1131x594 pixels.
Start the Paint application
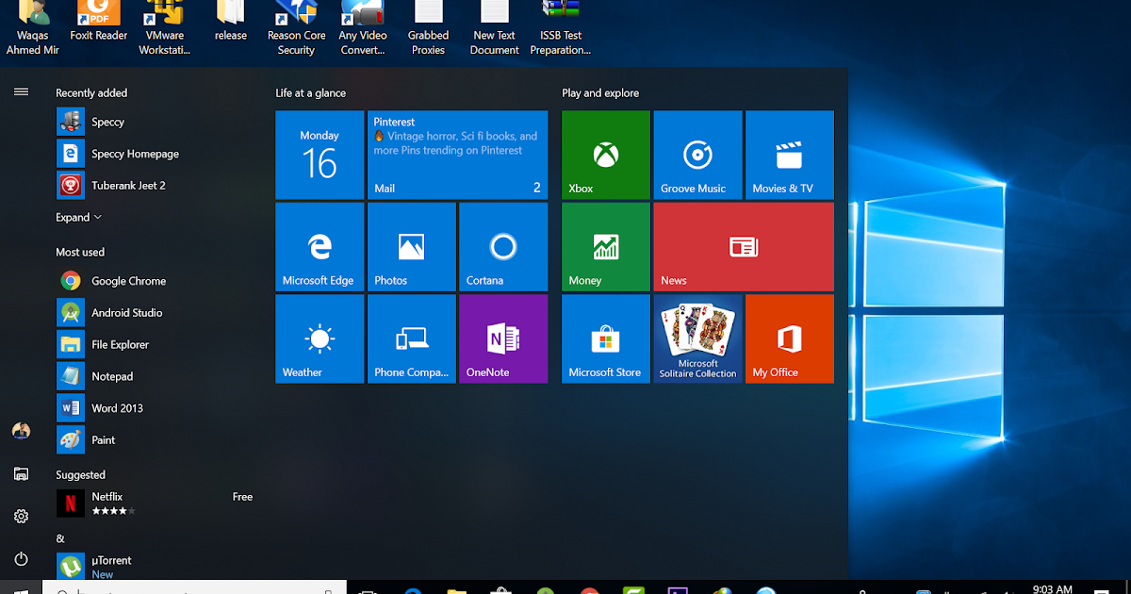click(x=156, y=440)
